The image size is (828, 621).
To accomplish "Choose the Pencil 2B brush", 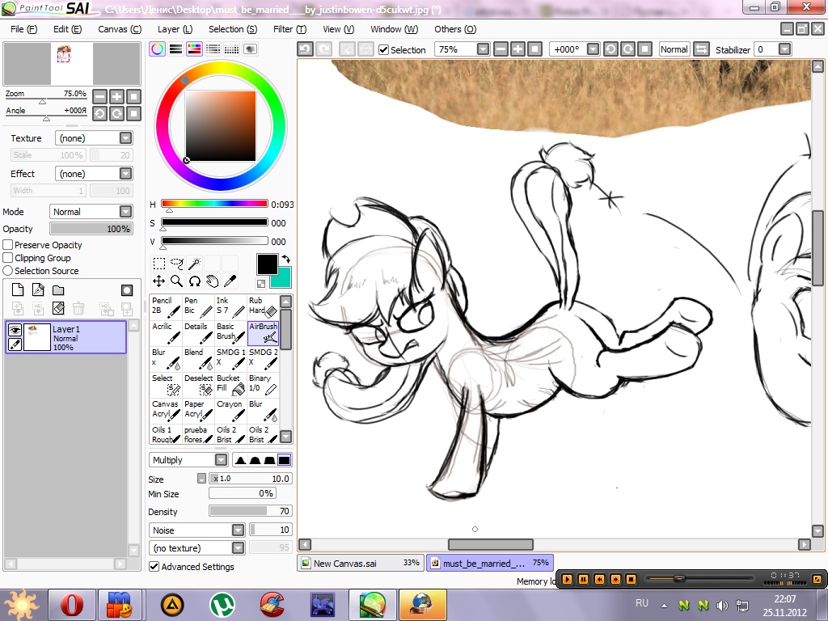I will tap(166, 306).
